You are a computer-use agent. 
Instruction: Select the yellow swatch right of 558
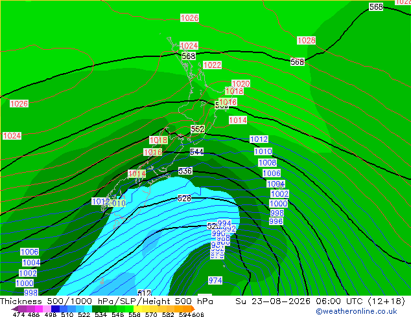point(137,309)
